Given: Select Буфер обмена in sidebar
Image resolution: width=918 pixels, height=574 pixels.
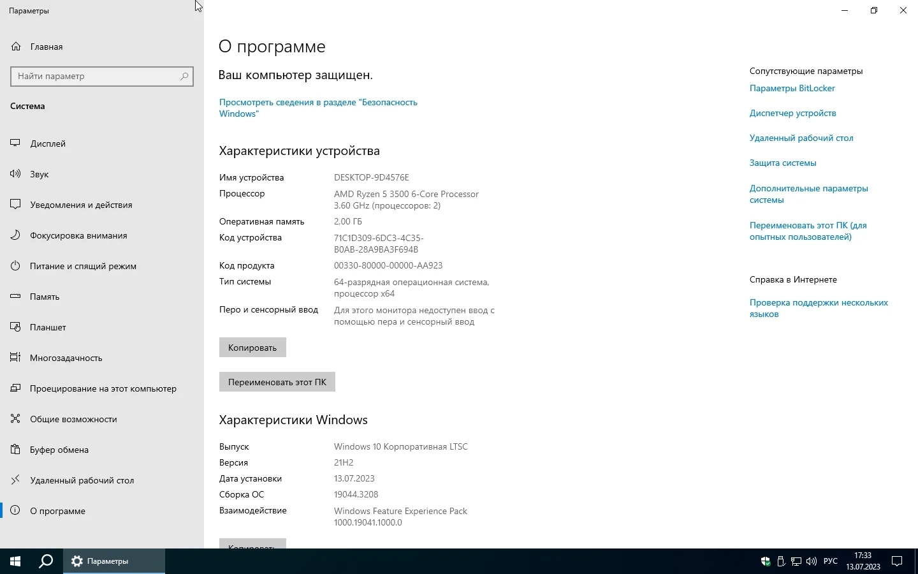Looking at the screenshot, I should [102, 450].
